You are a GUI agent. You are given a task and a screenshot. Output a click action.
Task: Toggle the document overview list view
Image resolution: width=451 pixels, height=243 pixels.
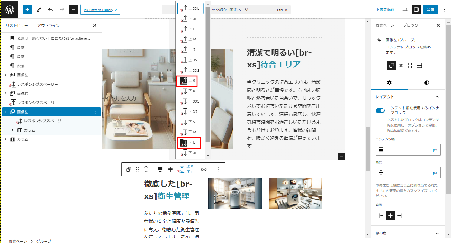[x=73, y=10]
